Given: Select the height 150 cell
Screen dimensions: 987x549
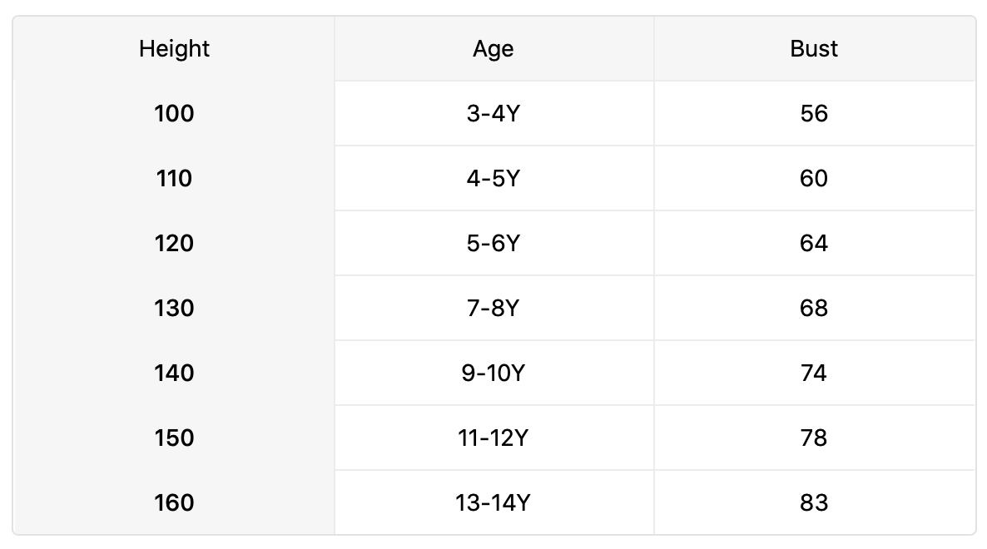Looking at the screenshot, I should click(174, 438).
